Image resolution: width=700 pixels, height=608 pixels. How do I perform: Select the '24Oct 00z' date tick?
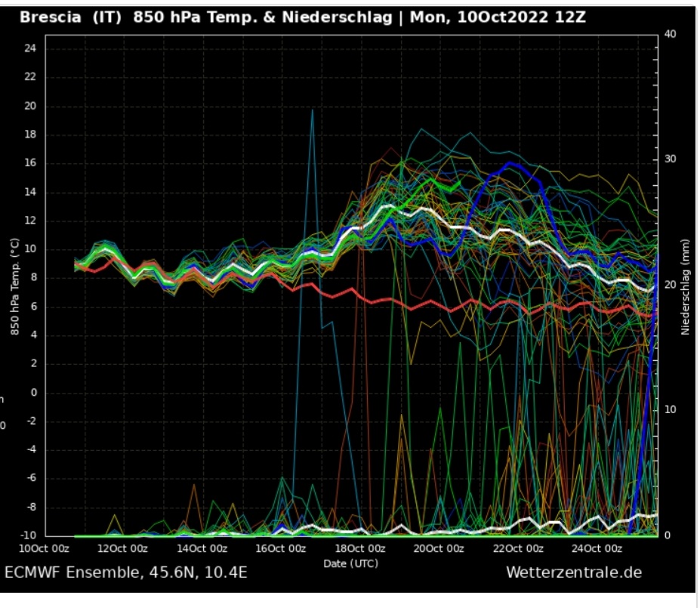point(597,548)
